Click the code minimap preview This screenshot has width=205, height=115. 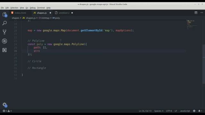click(x=192, y=25)
